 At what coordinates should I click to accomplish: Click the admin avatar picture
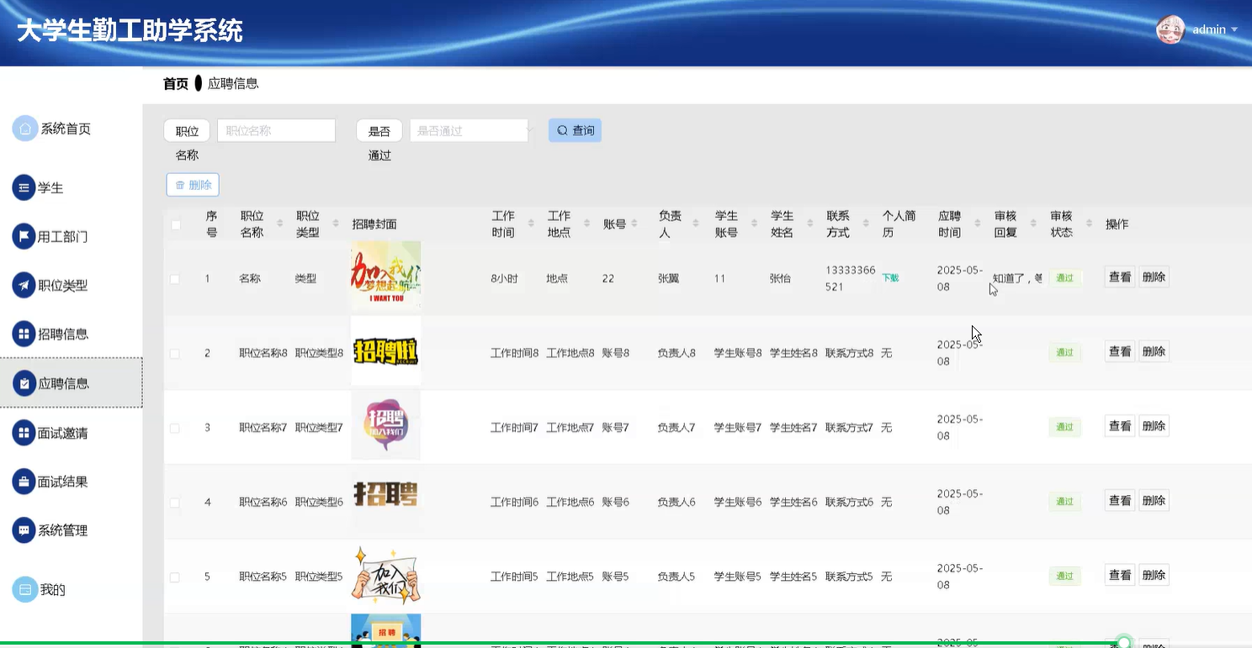1170,29
